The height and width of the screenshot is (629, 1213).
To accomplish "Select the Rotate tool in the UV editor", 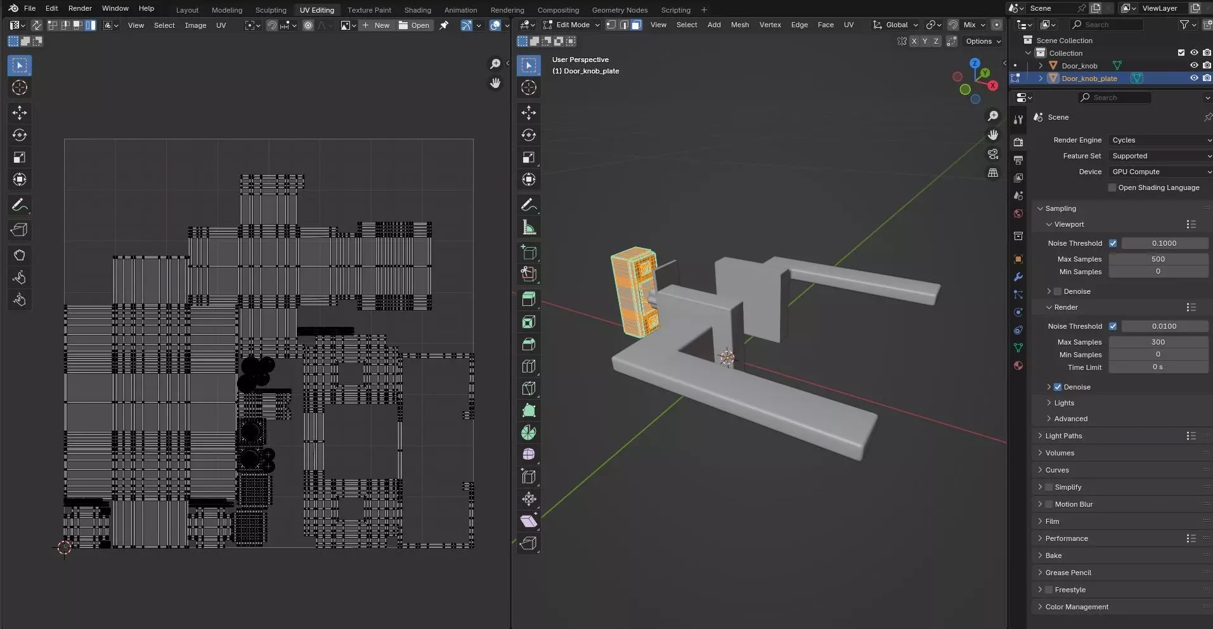I will click(20, 135).
